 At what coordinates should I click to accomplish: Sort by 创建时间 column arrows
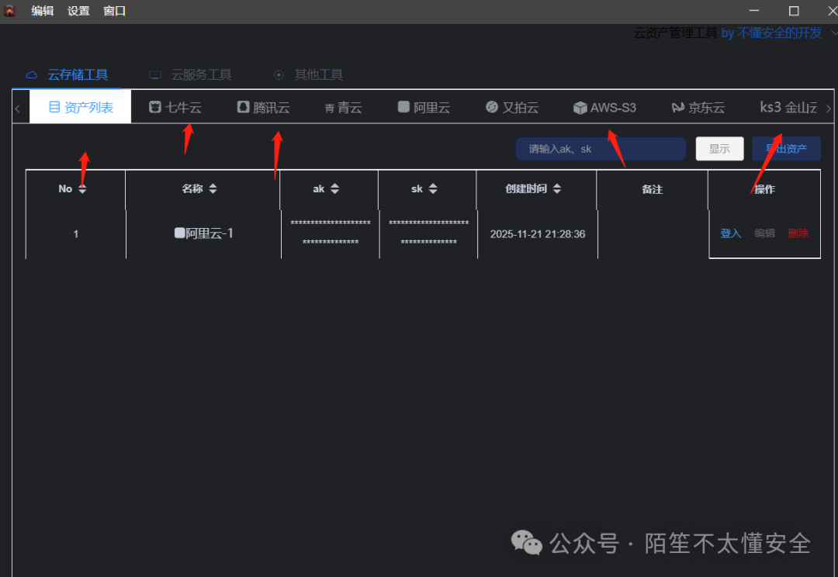[558, 188]
